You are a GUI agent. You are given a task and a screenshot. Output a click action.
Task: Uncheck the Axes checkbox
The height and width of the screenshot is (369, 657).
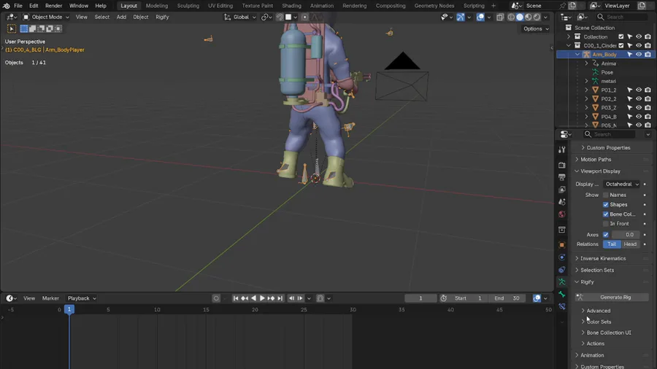(605, 235)
